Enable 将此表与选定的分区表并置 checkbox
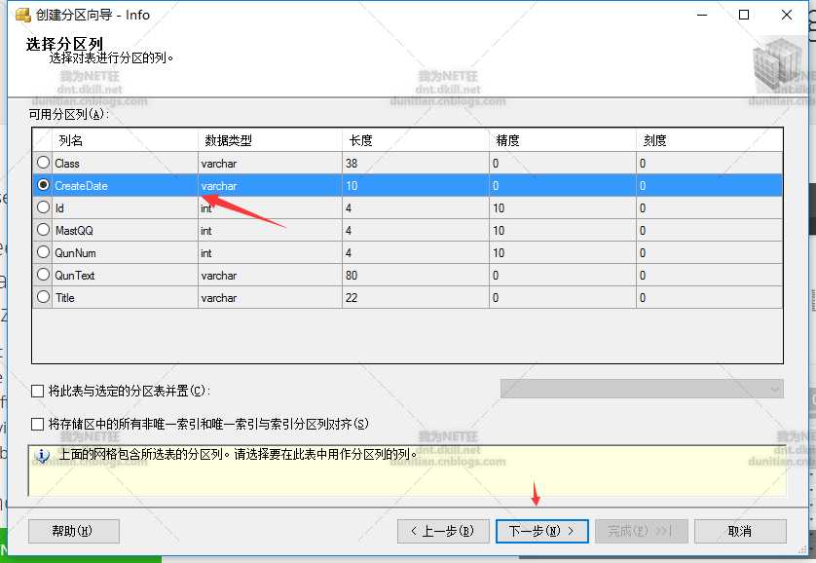Viewport: 816px width, 563px height. [37, 391]
